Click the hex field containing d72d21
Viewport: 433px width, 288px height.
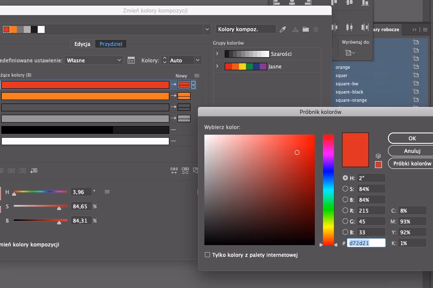(x=366, y=243)
